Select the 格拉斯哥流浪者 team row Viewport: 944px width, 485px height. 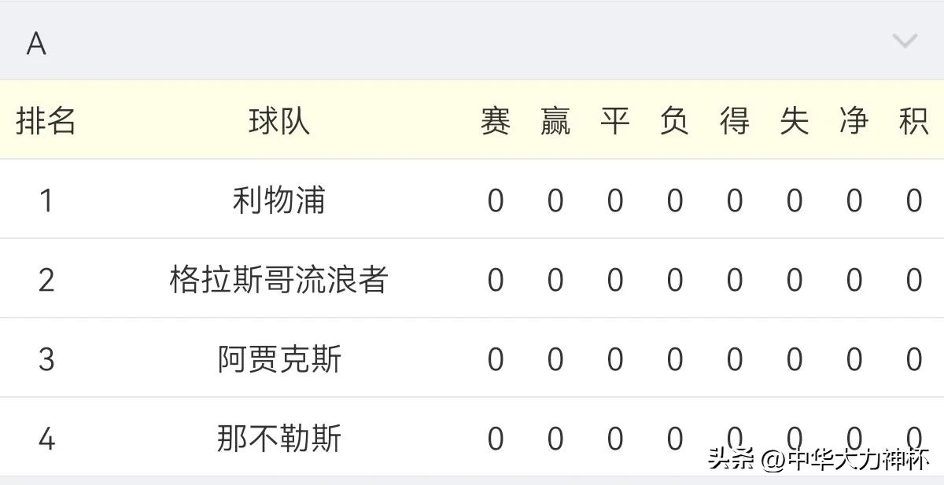278,278
